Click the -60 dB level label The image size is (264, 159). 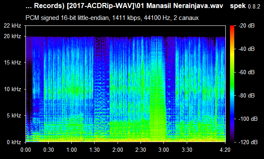tap(247, 73)
